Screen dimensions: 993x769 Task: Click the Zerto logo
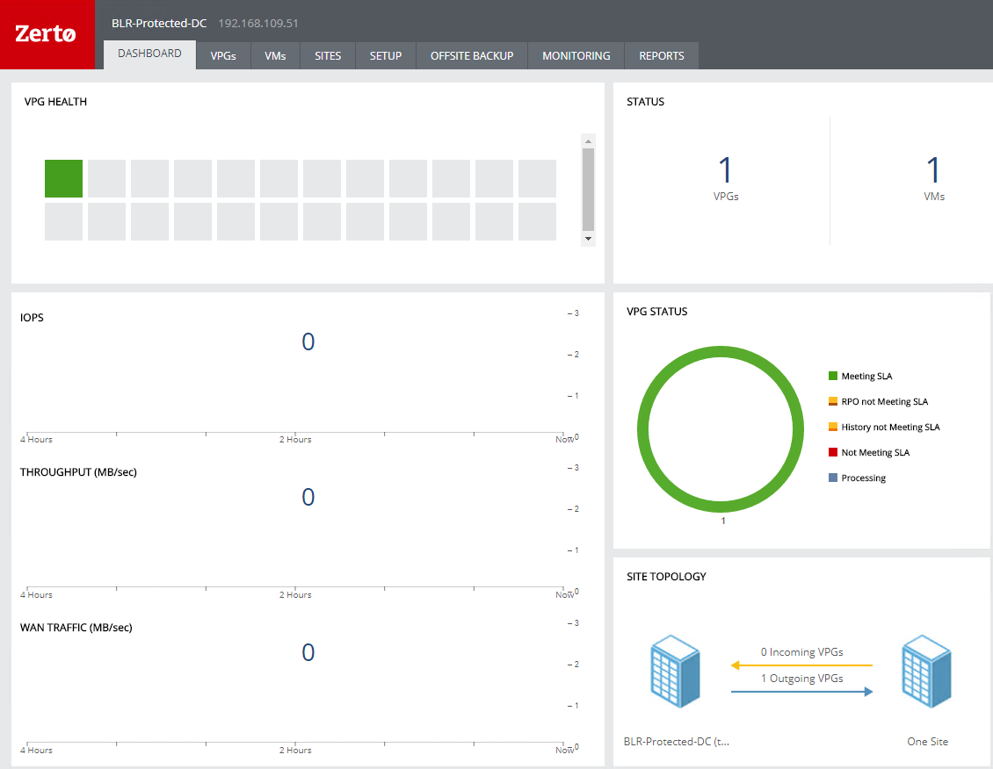click(x=47, y=34)
